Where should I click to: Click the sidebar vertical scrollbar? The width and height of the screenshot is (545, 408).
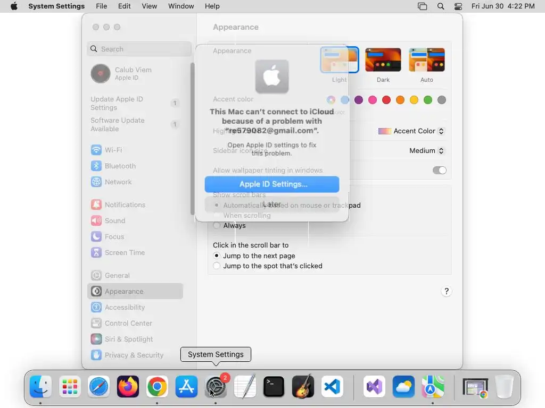pyautogui.click(x=193, y=139)
